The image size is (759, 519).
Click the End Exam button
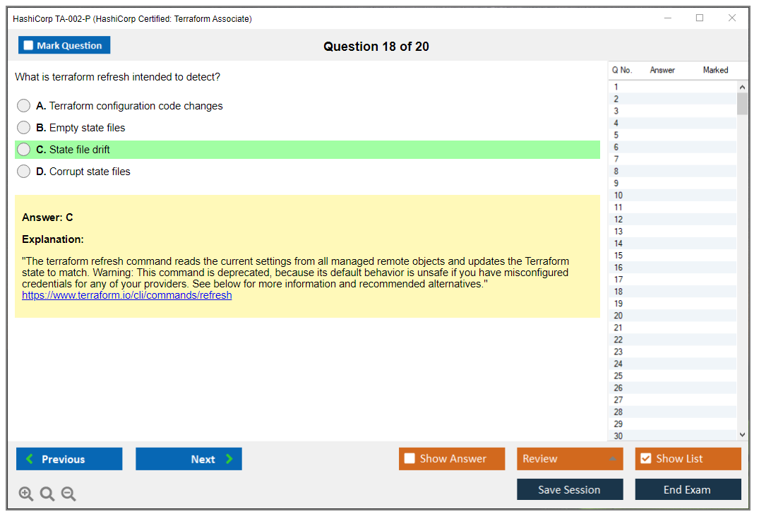688,489
